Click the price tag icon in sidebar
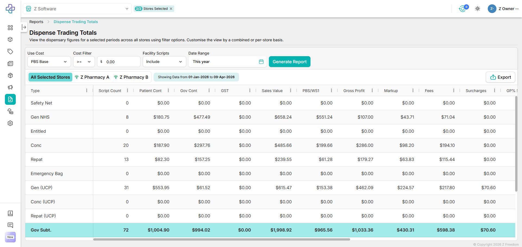The height and width of the screenshot is (247, 522). pos(10,52)
